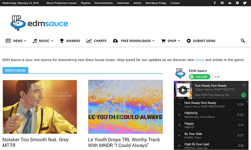
Task: Click the share icon in Spotify widget
Action: 244,85
